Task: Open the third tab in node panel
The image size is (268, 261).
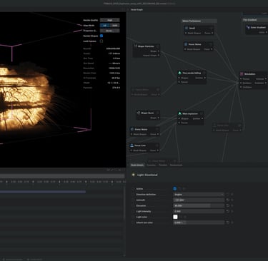Action: [163, 165]
